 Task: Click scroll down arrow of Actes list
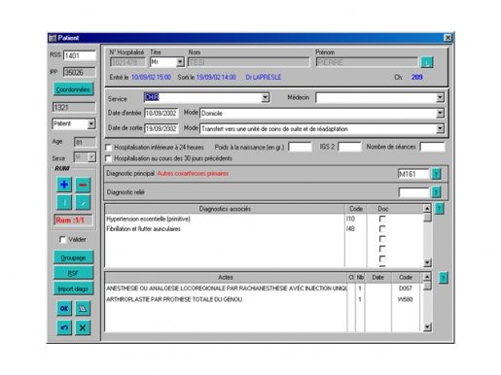(427, 327)
